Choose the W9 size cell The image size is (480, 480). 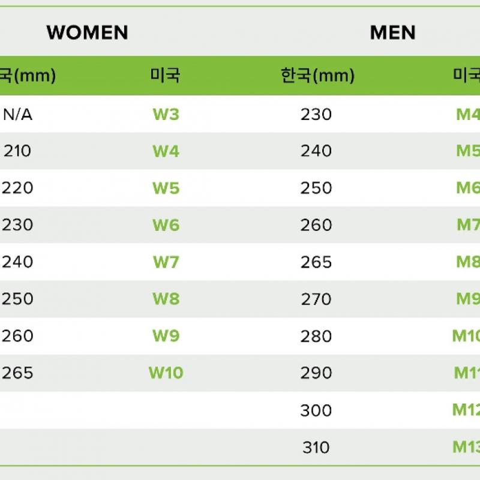166,336
